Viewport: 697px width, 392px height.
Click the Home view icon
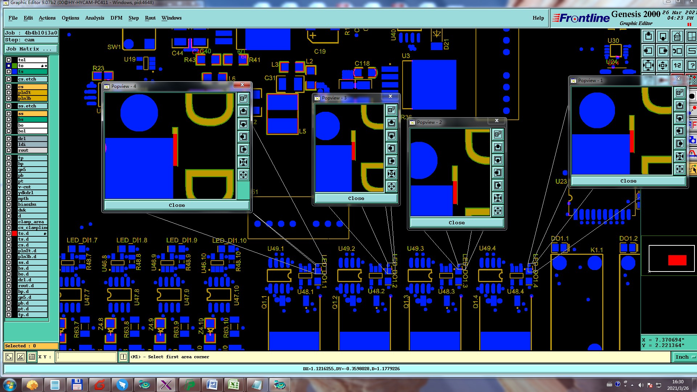tap(677, 37)
